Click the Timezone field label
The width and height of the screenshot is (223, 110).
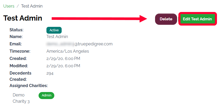click(20, 51)
